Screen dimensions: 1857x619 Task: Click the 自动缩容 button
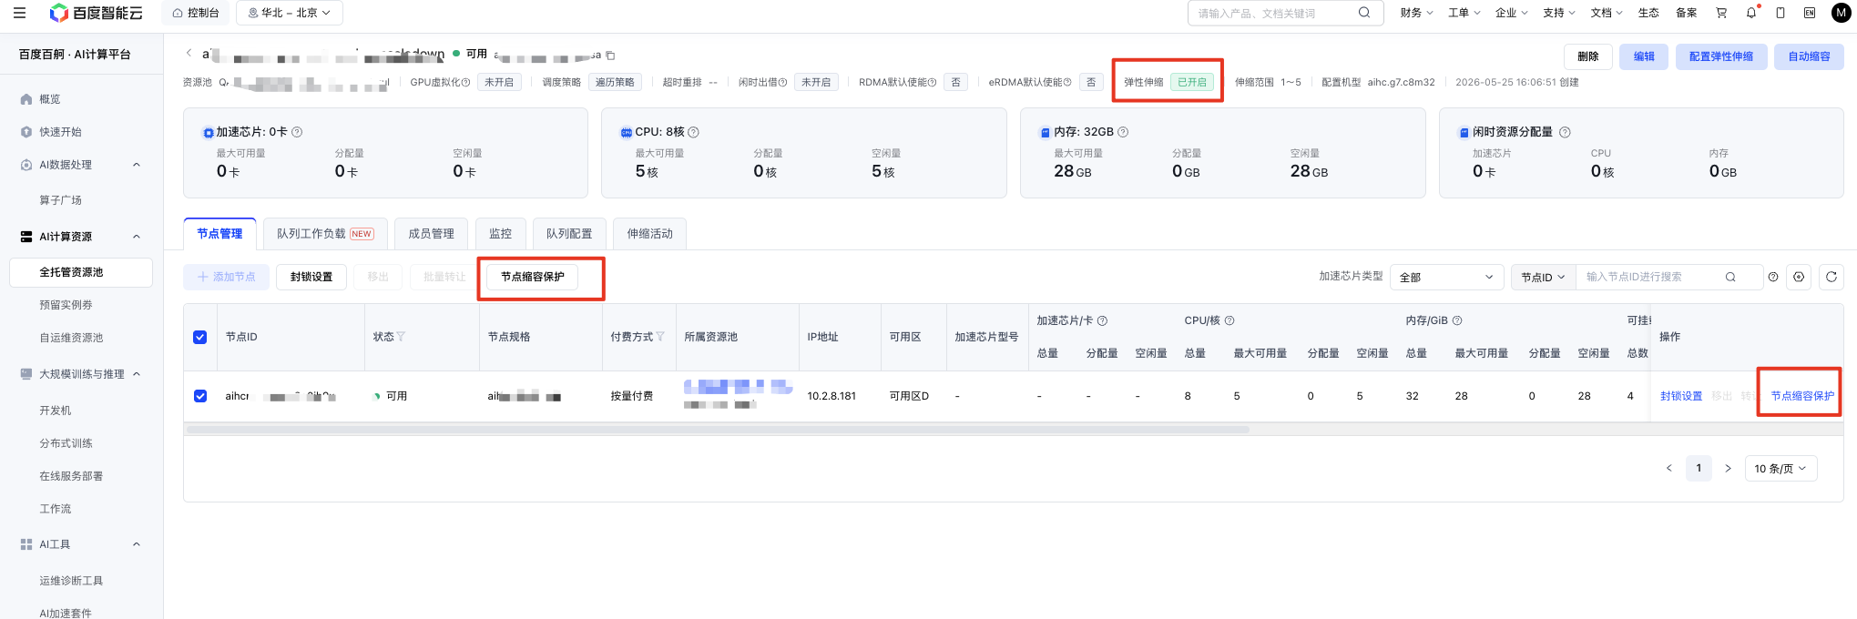pyautogui.click(x=1809, y=56)
